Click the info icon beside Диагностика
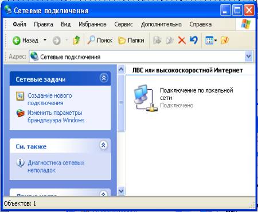 point(20,163)
